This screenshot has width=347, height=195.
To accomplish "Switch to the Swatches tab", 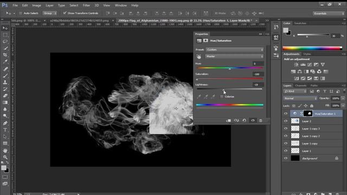I will click(300, 23).
